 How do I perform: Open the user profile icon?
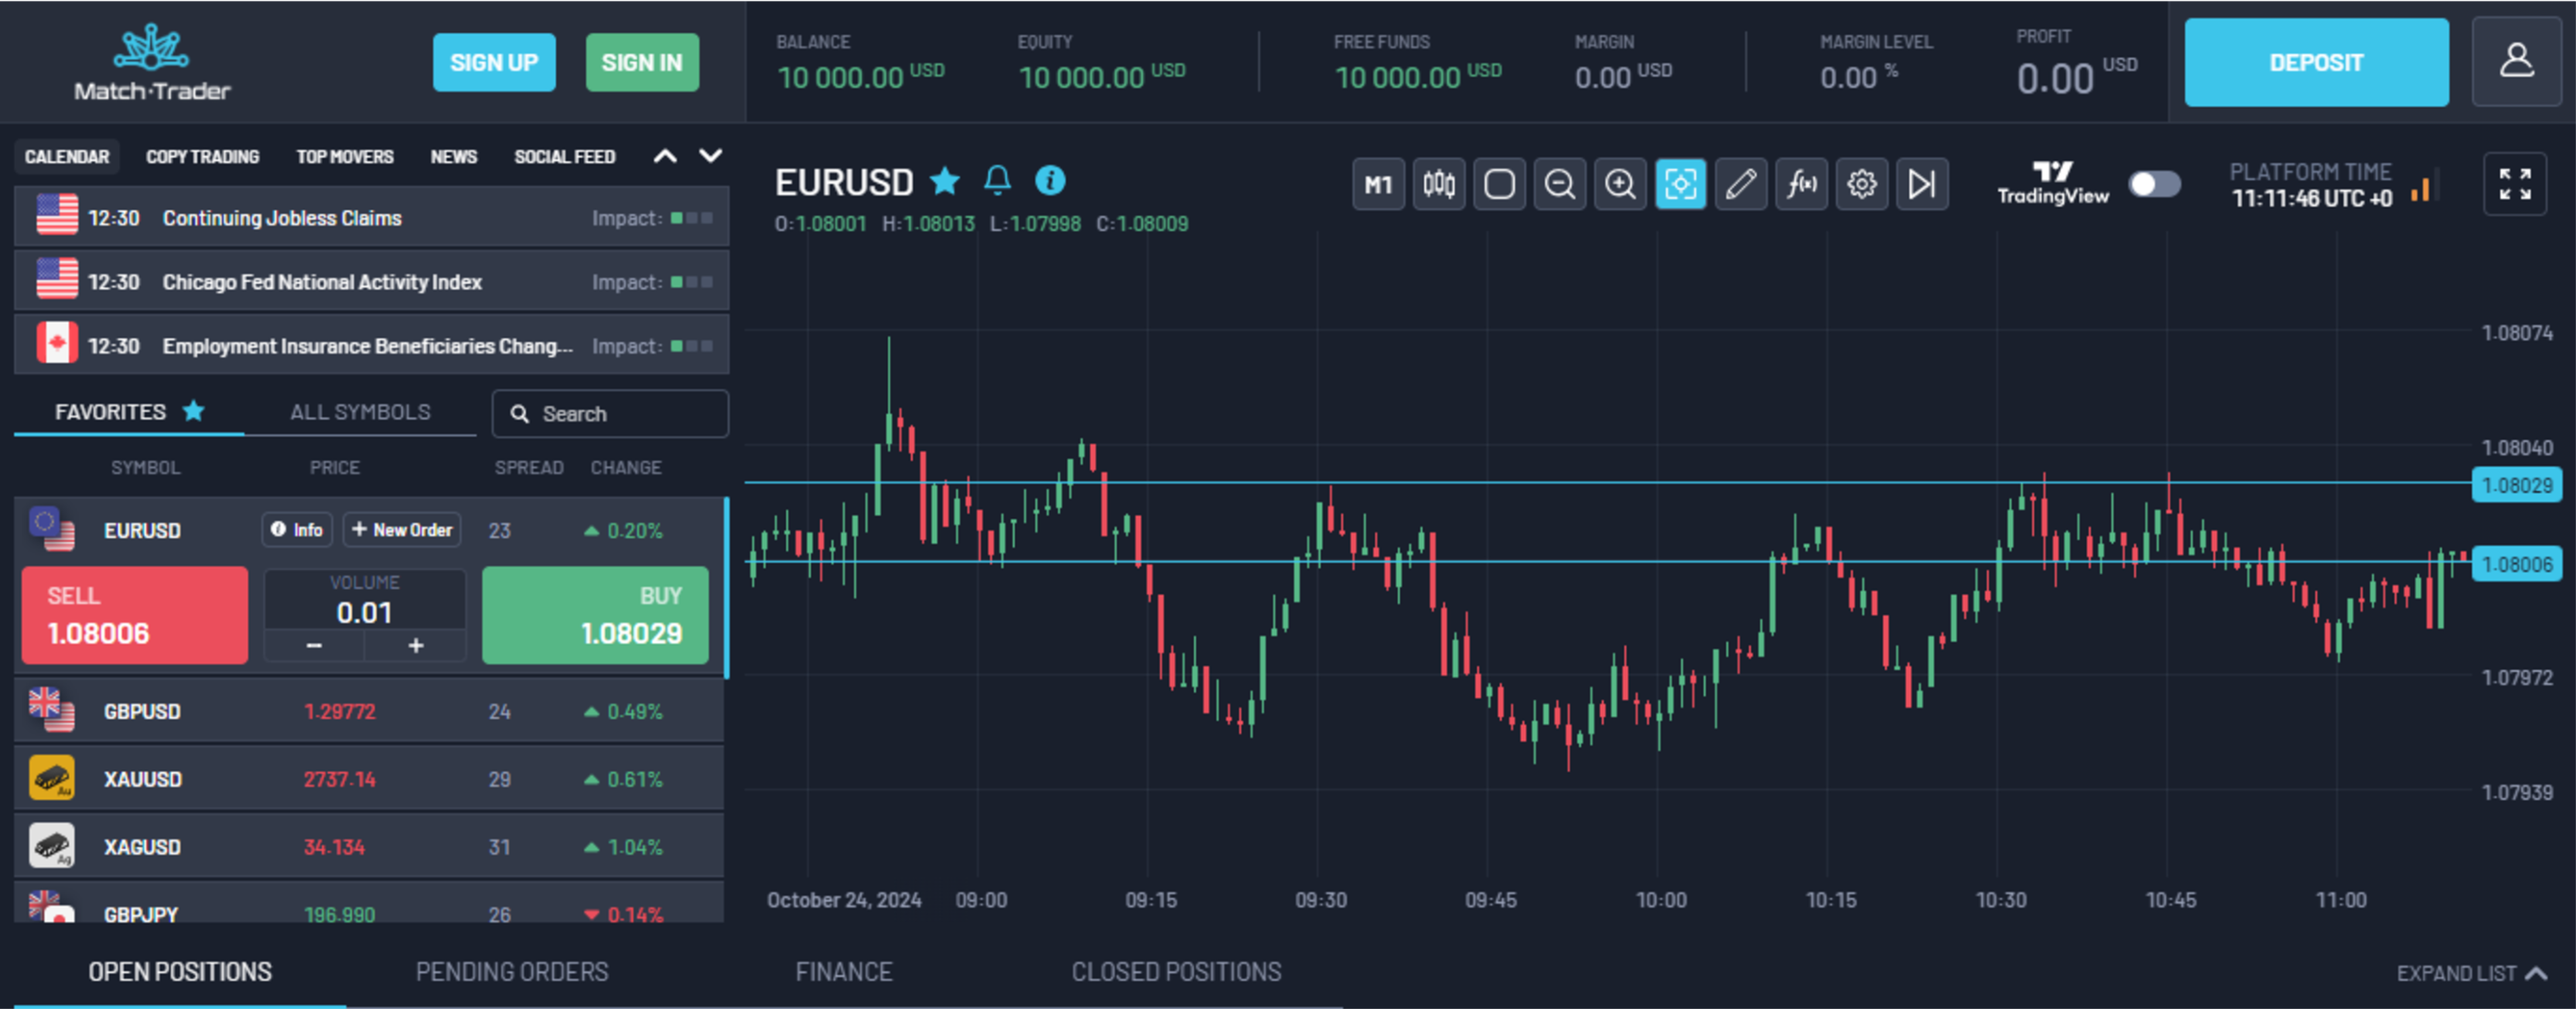tap(2517, 62)
